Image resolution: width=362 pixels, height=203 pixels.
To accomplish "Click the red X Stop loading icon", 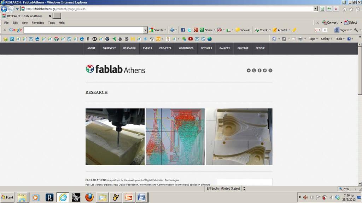I will (336, 9).
